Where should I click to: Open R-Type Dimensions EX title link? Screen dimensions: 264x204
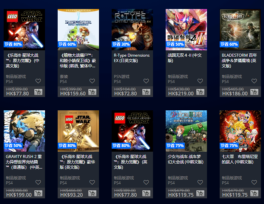coord(132,58)
